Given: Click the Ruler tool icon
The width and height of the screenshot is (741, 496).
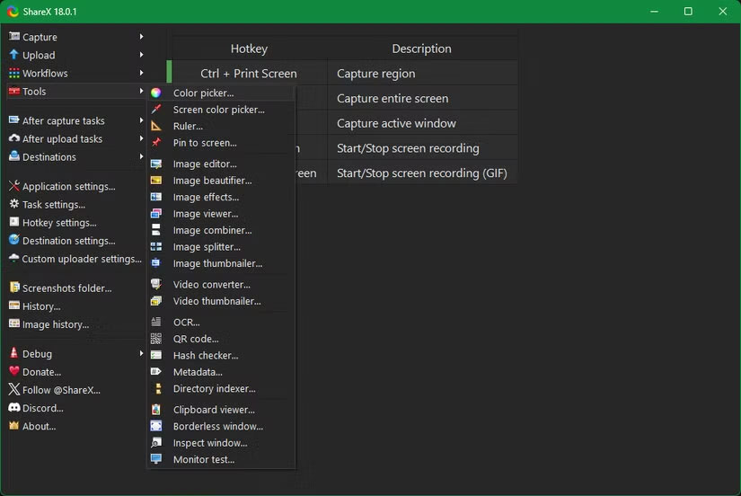Looking at the screenshot, I should click(156, 126).
